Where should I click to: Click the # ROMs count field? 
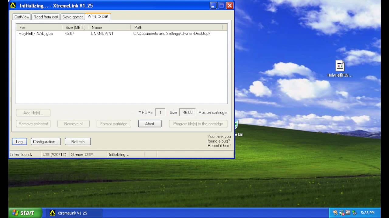coord(160,112)
